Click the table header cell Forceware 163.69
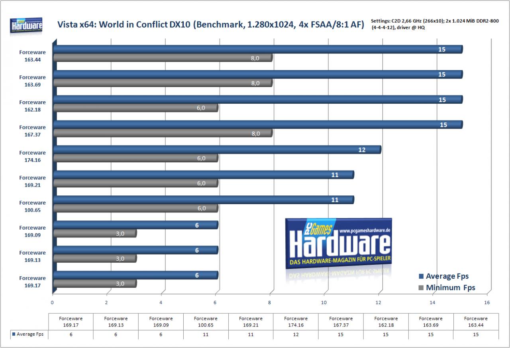 tap(431, 321)
